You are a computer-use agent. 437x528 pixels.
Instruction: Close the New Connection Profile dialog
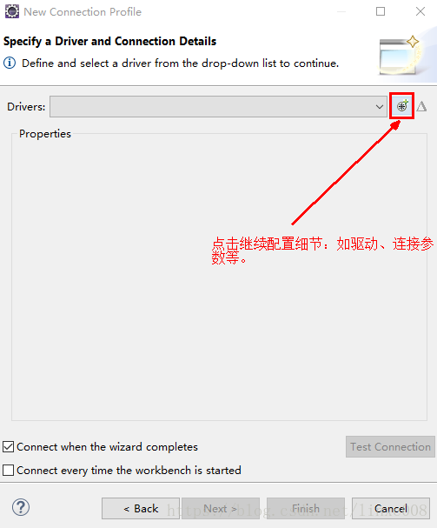point(420,11)
